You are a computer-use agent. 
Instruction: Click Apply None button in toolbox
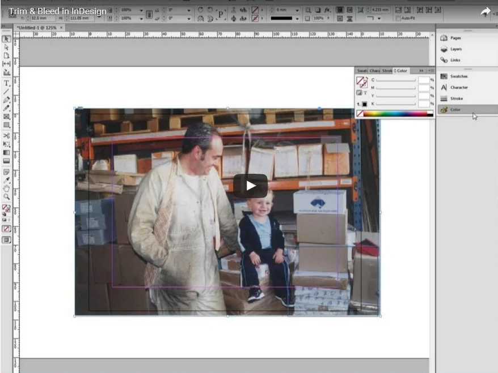pos(6,229)
